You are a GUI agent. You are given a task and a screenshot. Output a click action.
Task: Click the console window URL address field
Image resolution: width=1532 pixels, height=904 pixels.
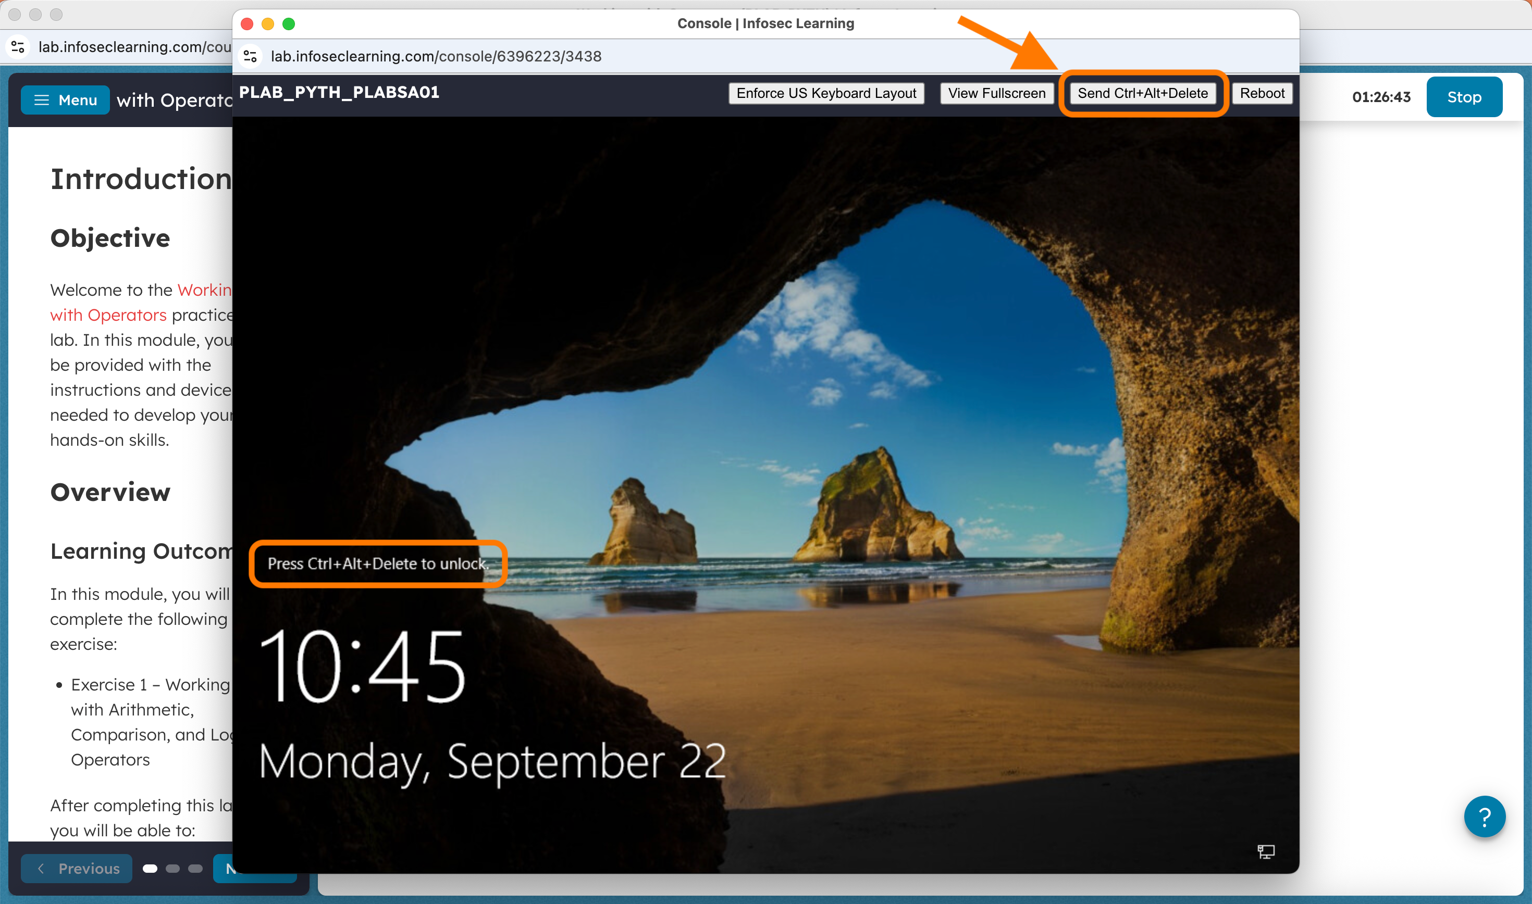coord(436,56)
